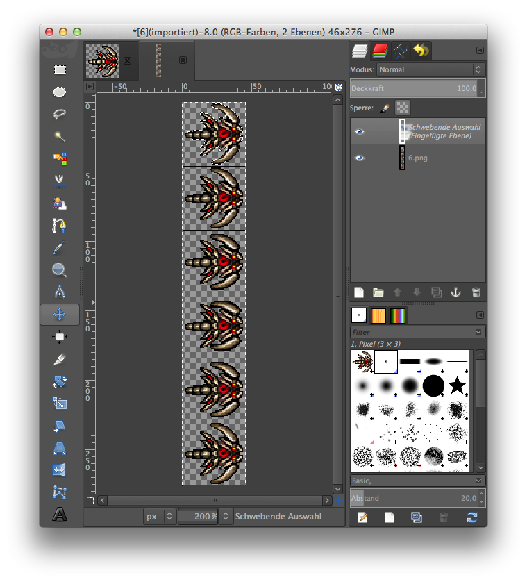Select the star-shaped brush
Viewport: 527px width, 582px height.
pyautogui.click(x=457, y=385)
